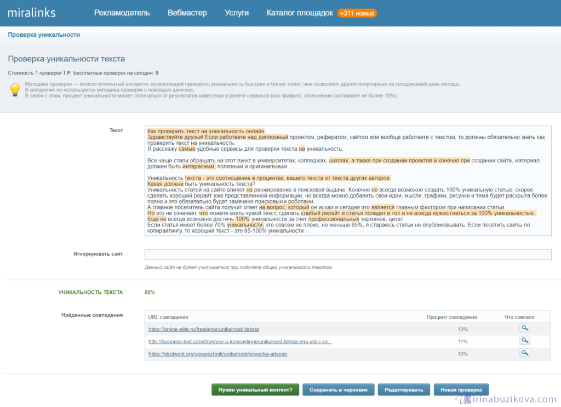561x407 pixels.
Task: Click the +311 новых orange badge
Action: click(357, 13)
